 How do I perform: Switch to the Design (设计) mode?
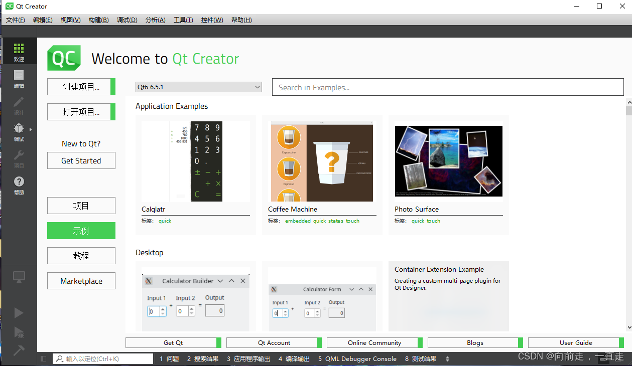click(19, 105)
